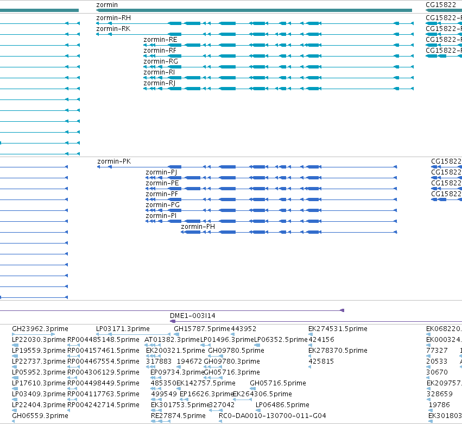
Task: Click EST label GH05716.5prime
Action: tap(278, 383)
